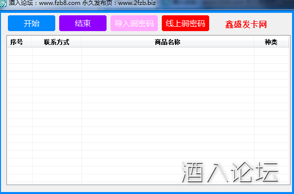The width and height of the screenshot is (294, 194).
Task: Click the blue 开始 start button
Action: pyautogui.click(x=32, y=23)
